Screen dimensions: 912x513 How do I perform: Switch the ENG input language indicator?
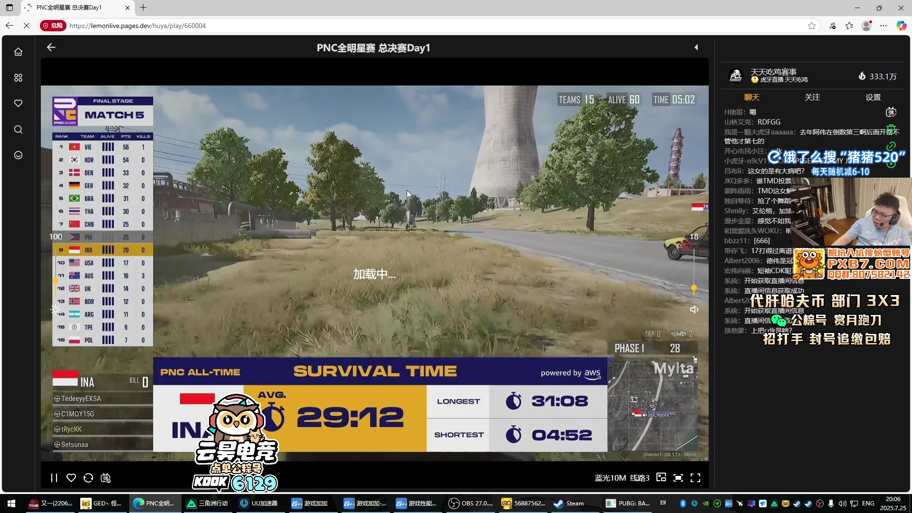pyautogui.click(x=868, y=503)
